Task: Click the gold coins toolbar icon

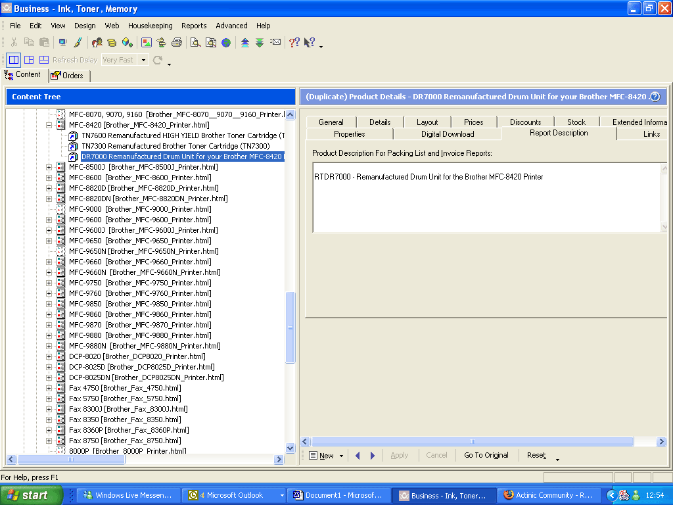Action: (112, 43)
